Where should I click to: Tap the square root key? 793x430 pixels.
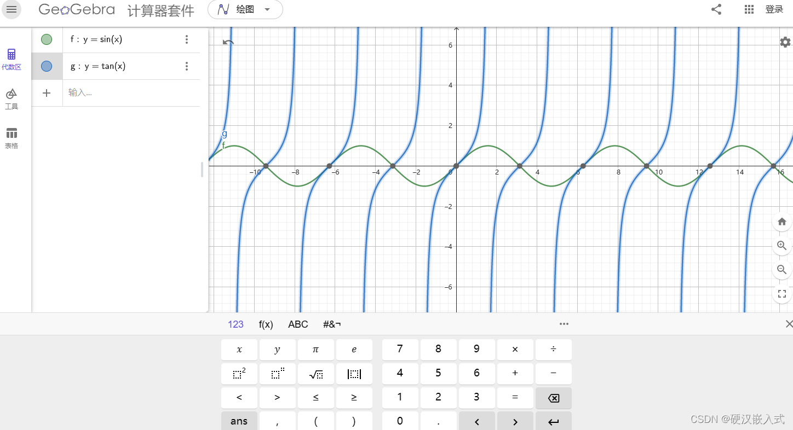316,374
